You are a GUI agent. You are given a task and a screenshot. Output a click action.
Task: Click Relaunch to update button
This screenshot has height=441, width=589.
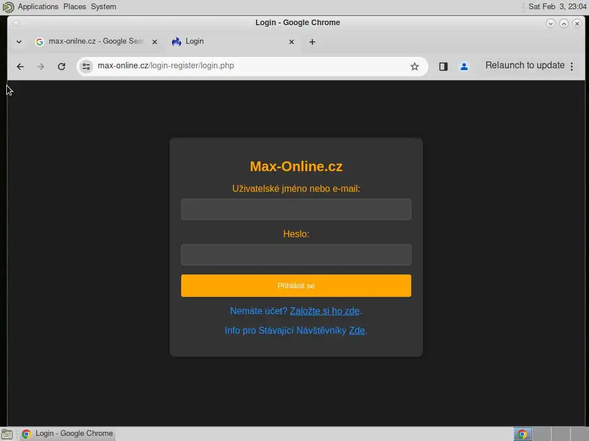click(525, 65)
